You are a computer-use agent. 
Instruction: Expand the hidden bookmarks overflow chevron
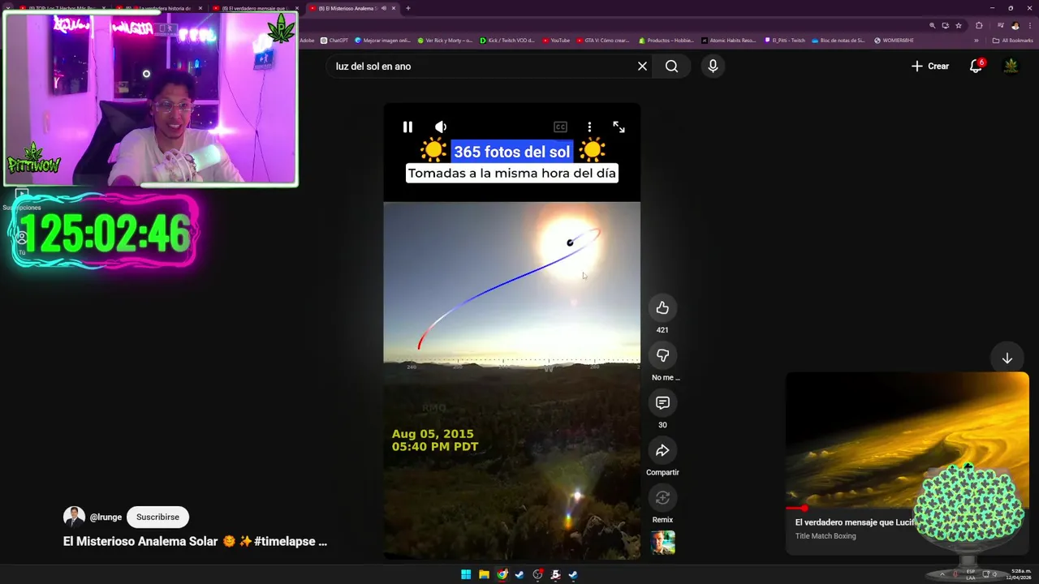point(976,41)
